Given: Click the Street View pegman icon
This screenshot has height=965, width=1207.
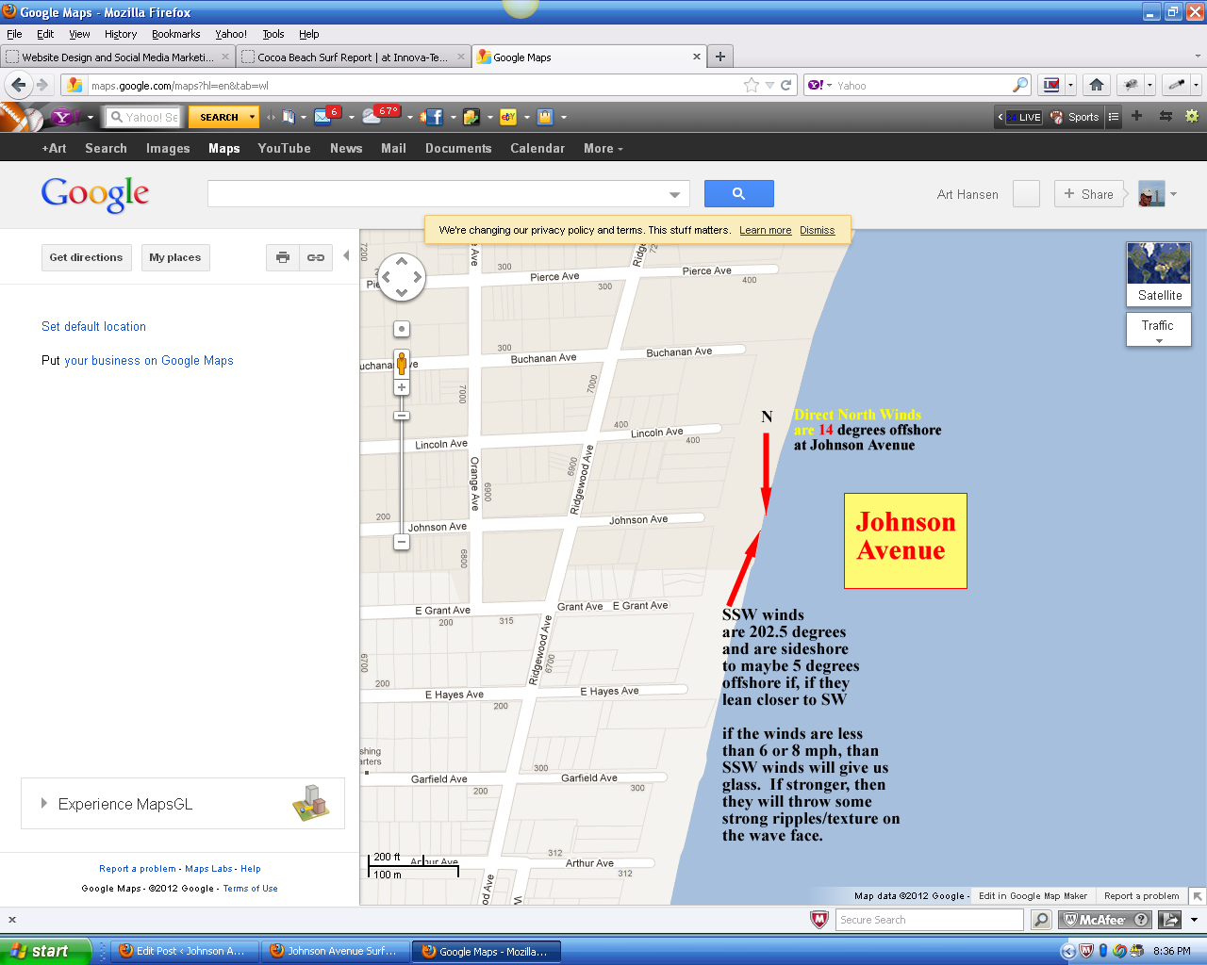Looking at the screenshot, I should coord(402,362).
